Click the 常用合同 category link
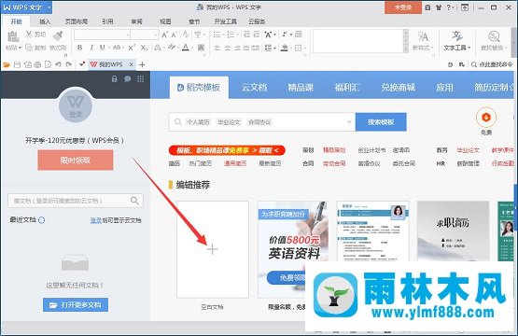Image resolution: width=518 pixels, height=336 pixels. 334,163
